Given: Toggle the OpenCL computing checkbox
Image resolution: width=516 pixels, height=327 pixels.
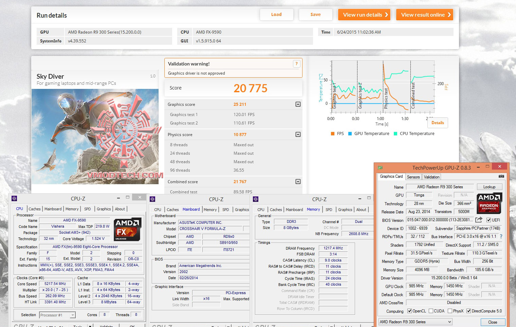Looking at the screenshot, I should coord(409,311).
